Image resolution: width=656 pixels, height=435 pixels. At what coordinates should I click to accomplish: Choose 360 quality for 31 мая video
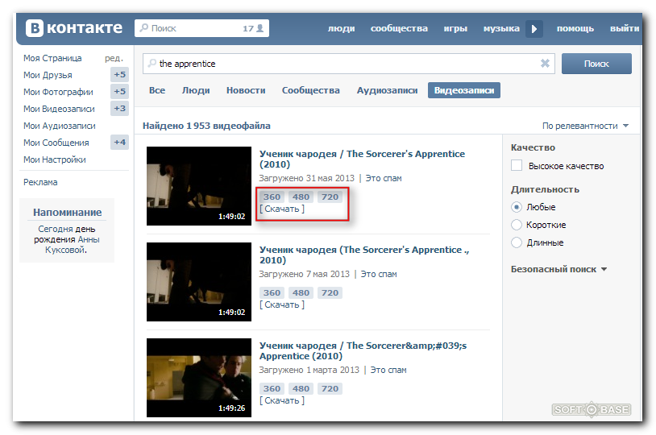[x=272, y=197]
